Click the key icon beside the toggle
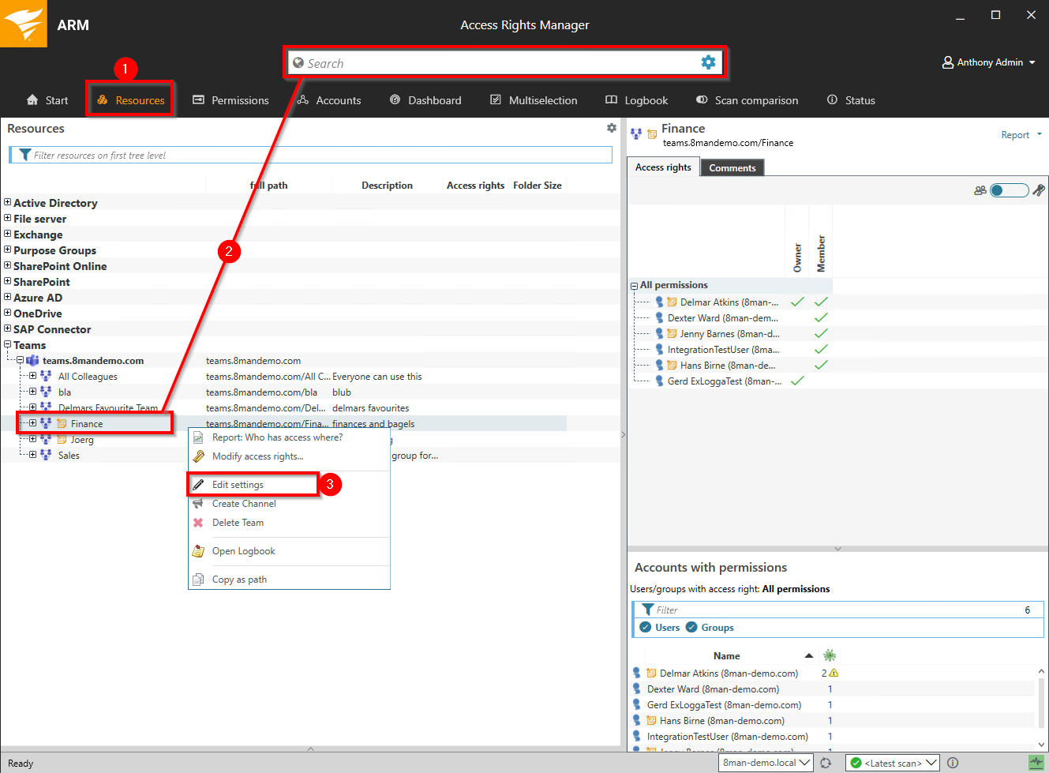Screen dimensions: 1049x773 point(1039,190)
